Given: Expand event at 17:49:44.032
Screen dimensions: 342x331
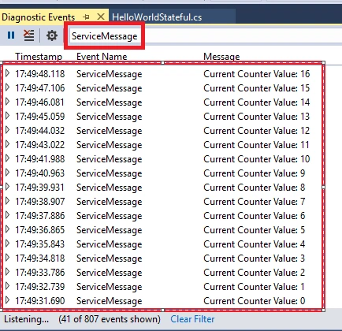Looking at the screenshot, I should [x=8, y=130].
